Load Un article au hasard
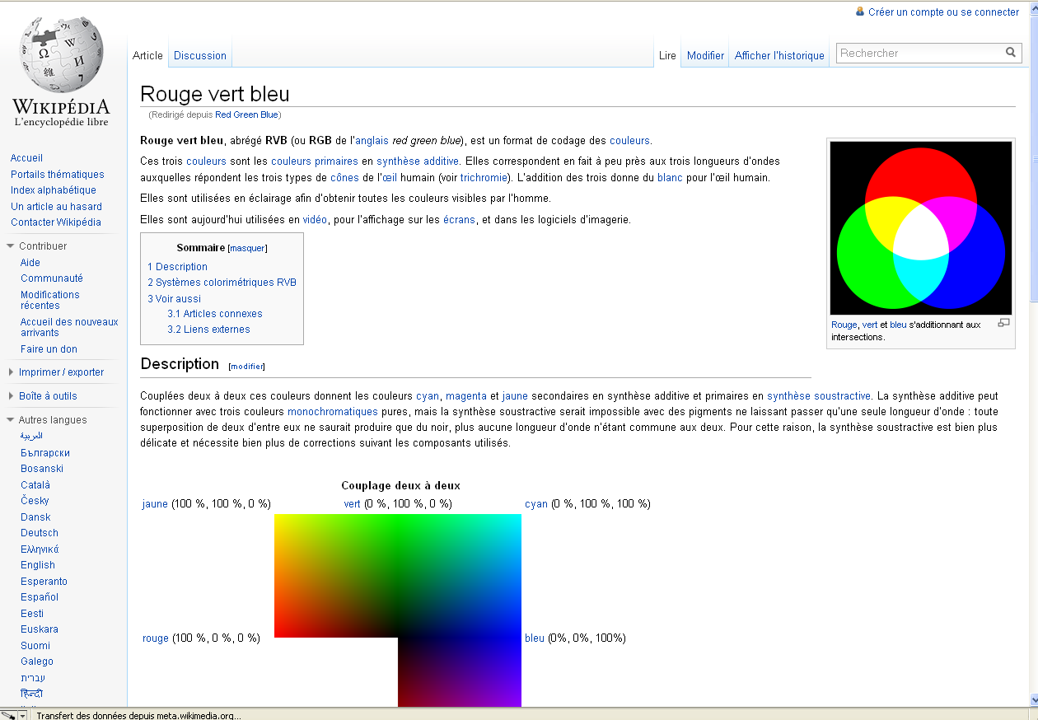This screenshot has width=1038, height=720. 57,207
